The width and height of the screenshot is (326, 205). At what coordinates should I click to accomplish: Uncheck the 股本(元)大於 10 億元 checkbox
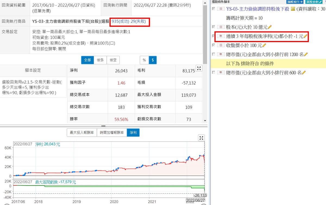point(214,27)
